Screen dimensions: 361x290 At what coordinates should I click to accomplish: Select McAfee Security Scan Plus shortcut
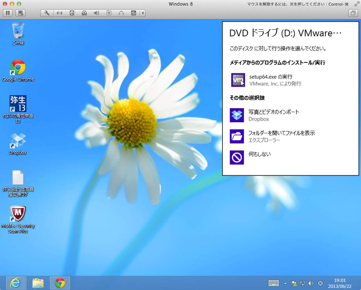(x=18, y=220)
